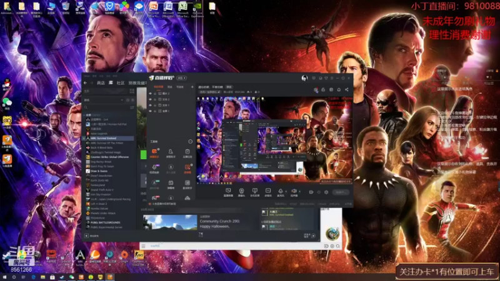
Task: Expand speaker options dropdown arrow
Action: pos(299,191)
